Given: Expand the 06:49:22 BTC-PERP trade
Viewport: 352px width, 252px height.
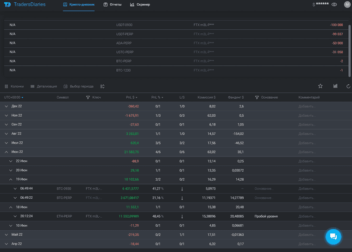Looking at the screenshot, I should pos(15,198).
